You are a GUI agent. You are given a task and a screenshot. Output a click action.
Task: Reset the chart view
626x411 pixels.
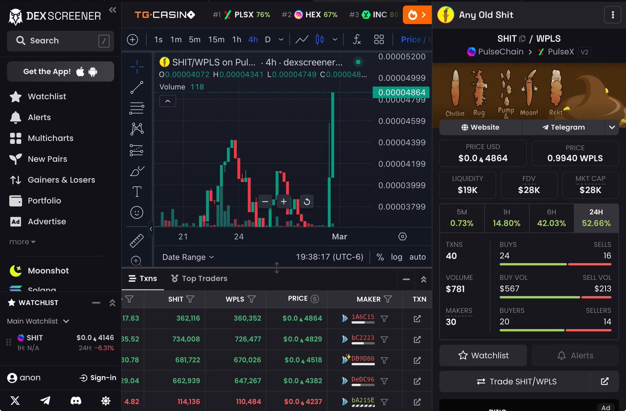click(307, 202)
